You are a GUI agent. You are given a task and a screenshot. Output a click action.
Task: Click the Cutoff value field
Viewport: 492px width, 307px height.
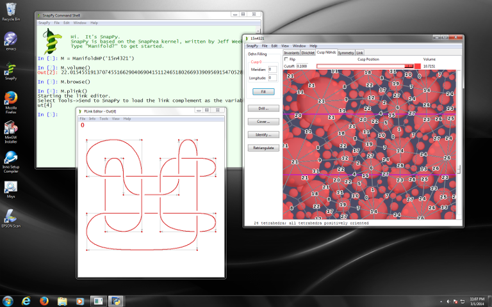[x=302, y=66]
